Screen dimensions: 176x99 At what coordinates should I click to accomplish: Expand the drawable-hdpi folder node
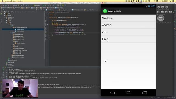[12, 35]
